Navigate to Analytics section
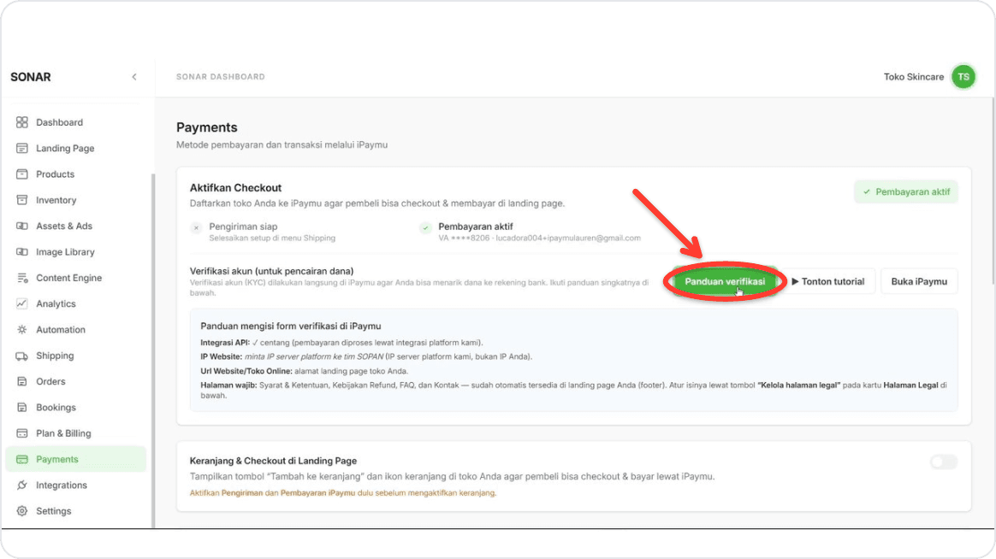 click(x=75, y=303)
